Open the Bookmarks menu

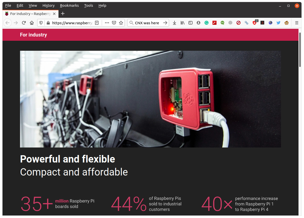[69, 5]
